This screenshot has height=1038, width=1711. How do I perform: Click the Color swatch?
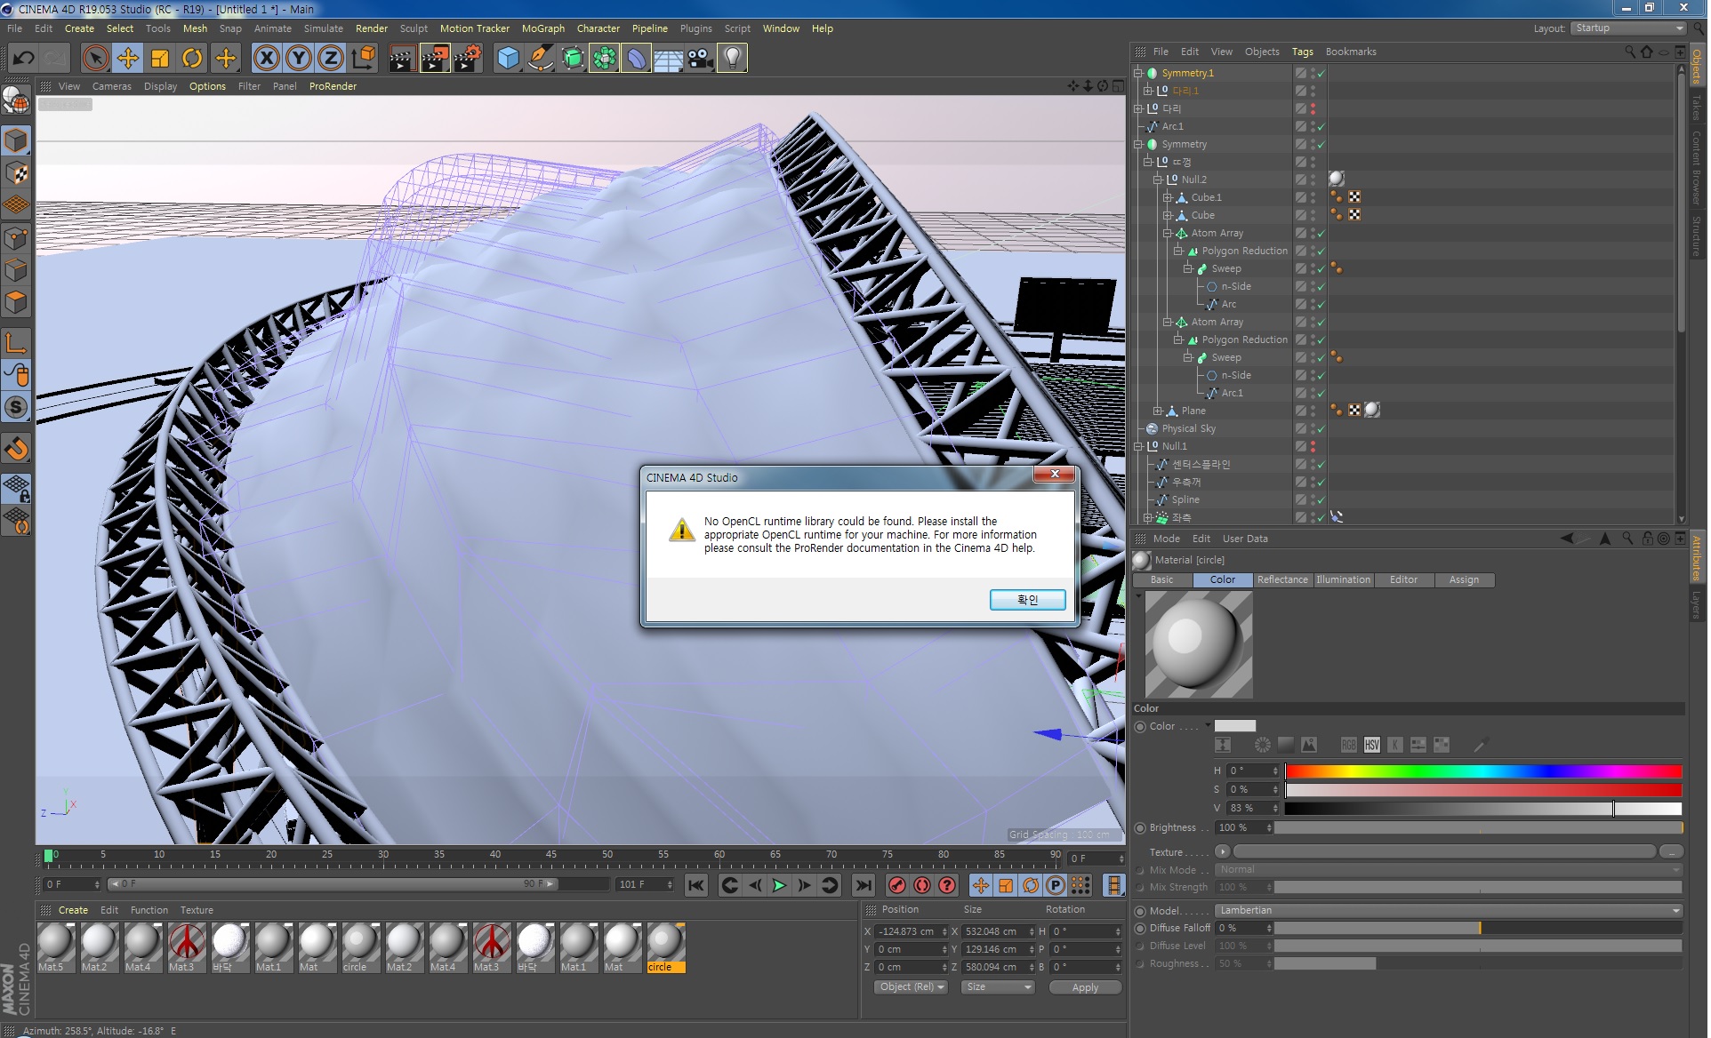click(1235, 726)
